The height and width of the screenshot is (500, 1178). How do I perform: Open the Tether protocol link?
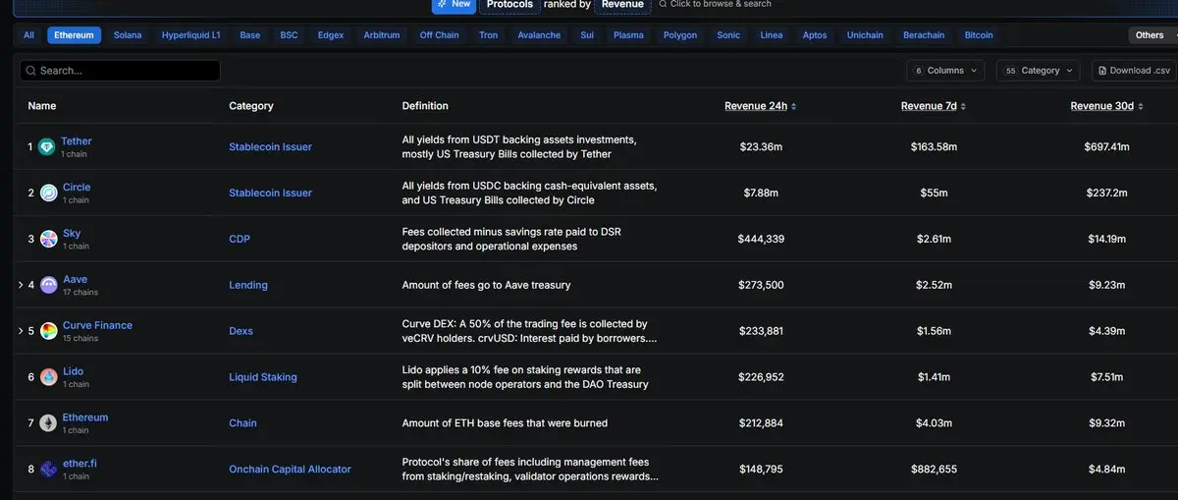(x=77, y=141)
